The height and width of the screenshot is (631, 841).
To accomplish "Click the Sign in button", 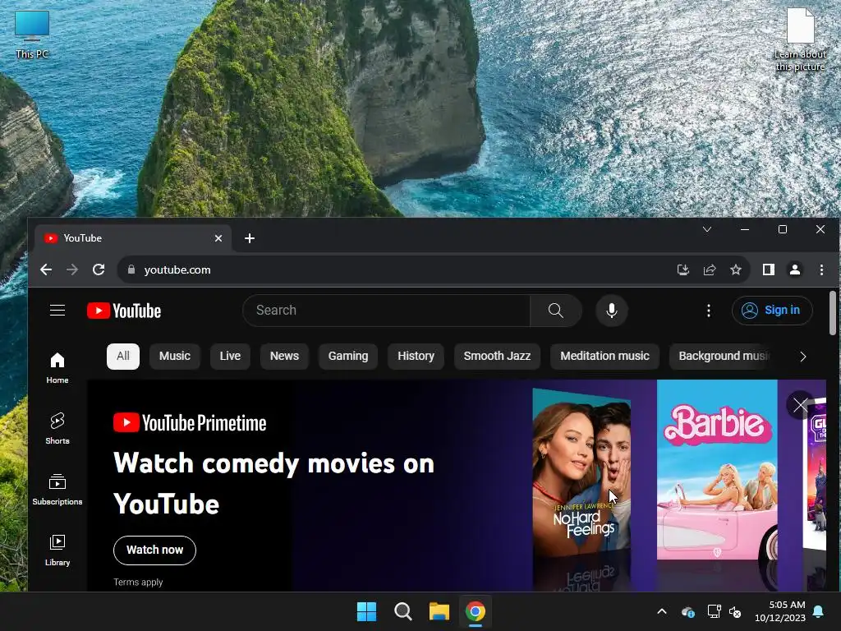I will (x=772, y=310).
